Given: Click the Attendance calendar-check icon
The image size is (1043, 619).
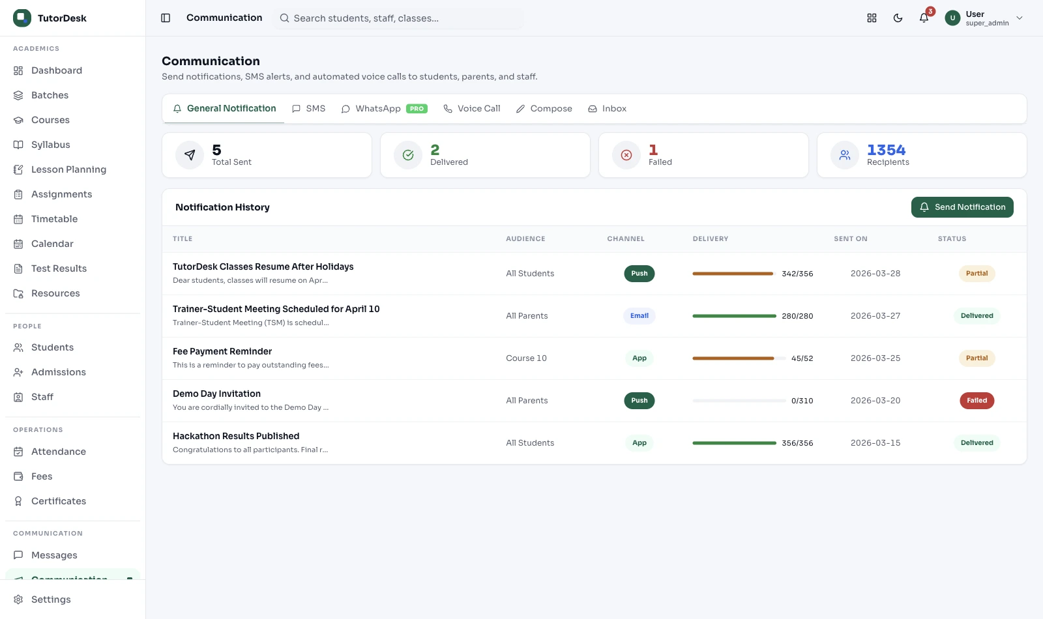Looking at the screenshot, I should click(x=18, y=452).
